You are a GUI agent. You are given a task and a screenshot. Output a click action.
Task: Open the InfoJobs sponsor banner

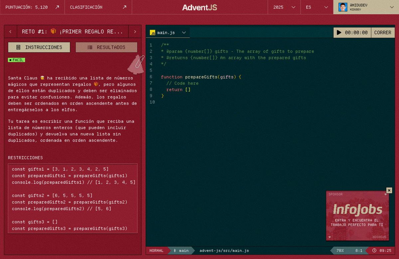pos(357,215)
